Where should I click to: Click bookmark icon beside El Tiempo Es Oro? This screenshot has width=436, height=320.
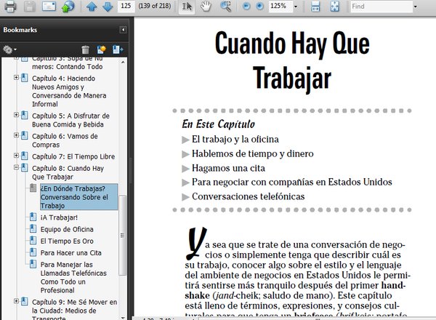pyautogui.click(x=33, y=240)
